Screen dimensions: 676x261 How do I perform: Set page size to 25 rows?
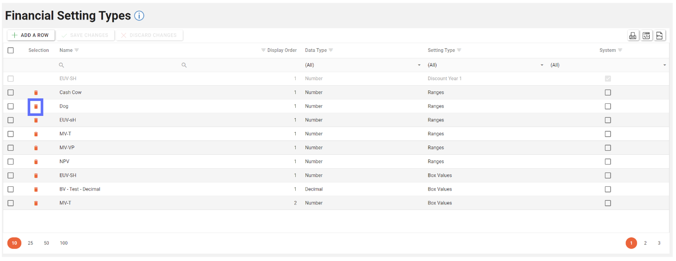tap(31, 243)
